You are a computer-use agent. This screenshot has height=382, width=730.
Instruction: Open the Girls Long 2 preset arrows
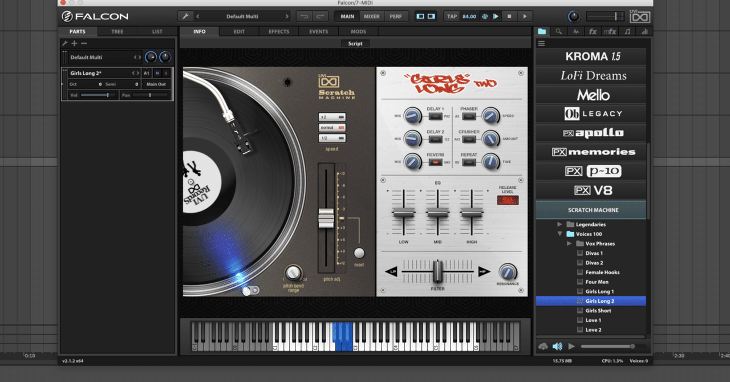click(136, 73)
